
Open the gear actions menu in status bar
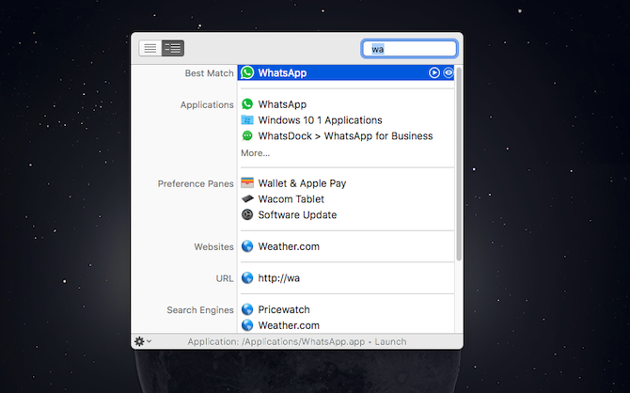pos(142,341)
